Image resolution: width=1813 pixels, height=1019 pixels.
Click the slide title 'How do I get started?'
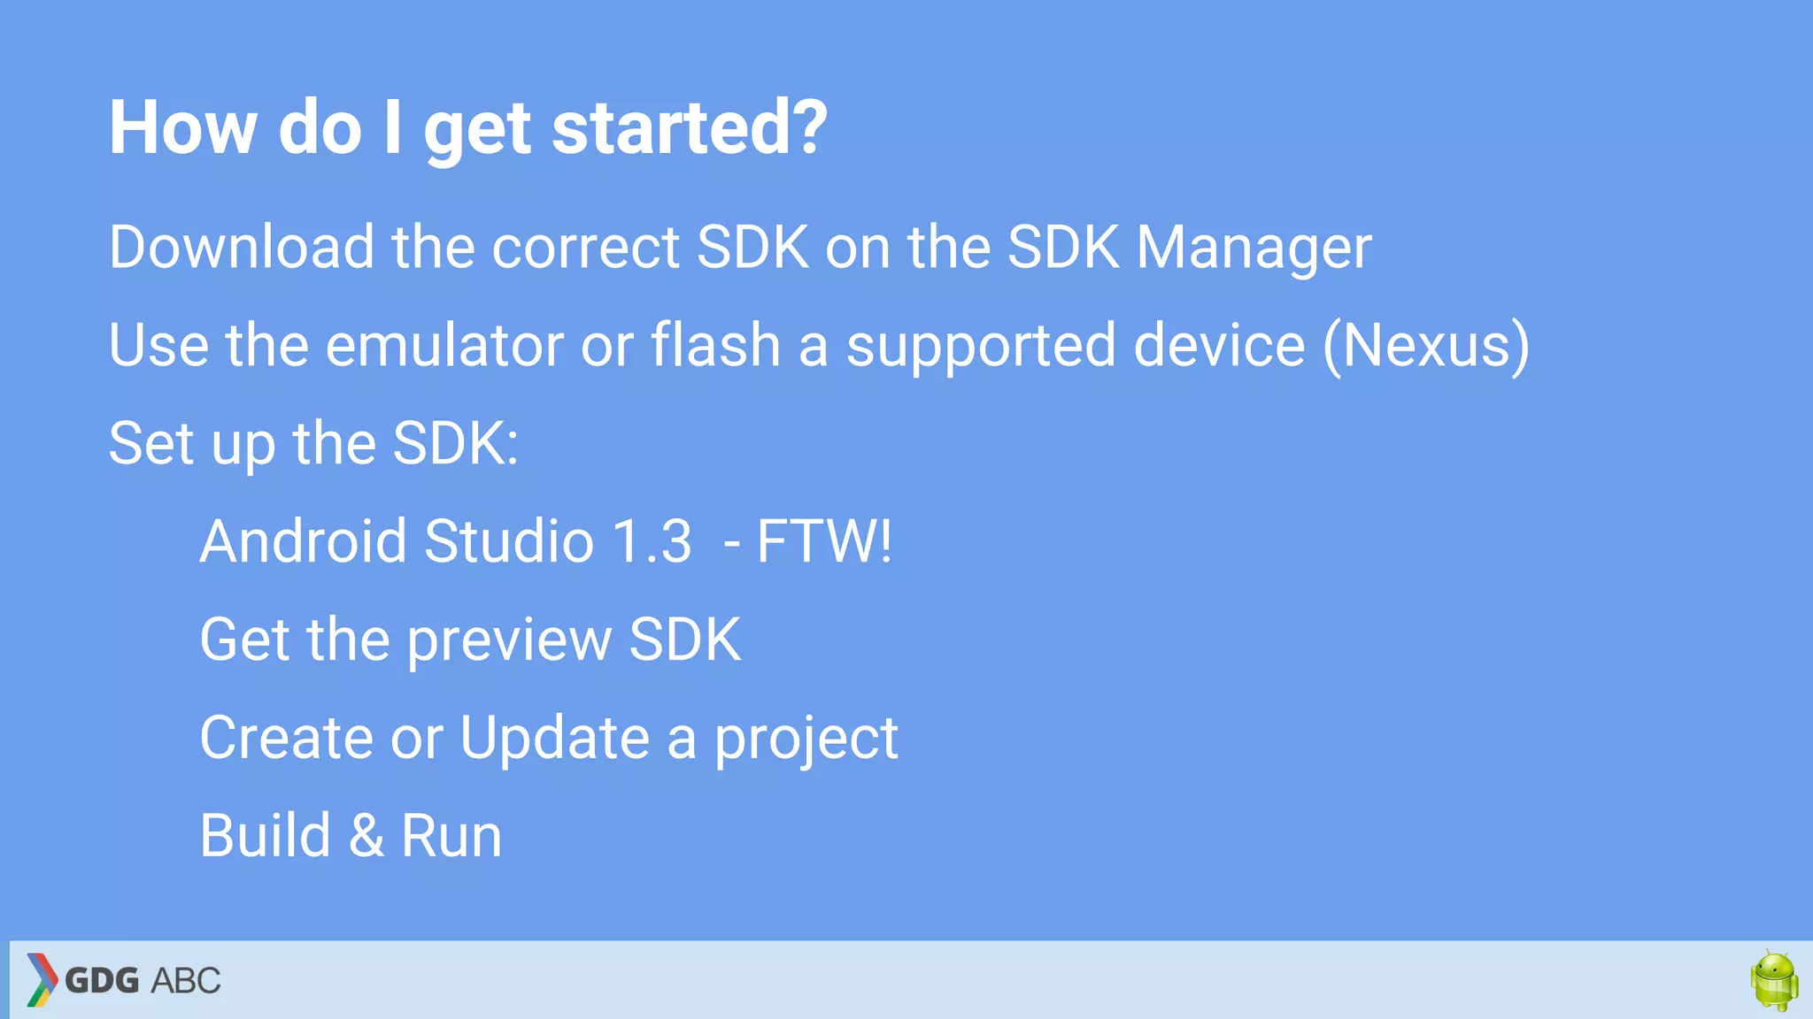pyautogui.click(x=468, y=129)
